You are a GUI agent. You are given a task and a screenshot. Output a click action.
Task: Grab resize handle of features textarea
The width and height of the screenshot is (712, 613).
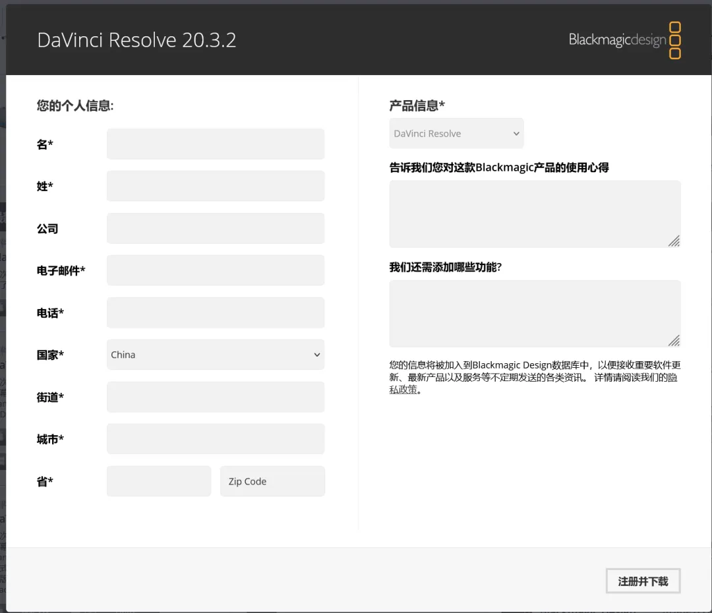click(674, 341)
